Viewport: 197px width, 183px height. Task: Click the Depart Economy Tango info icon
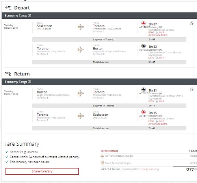30,15
